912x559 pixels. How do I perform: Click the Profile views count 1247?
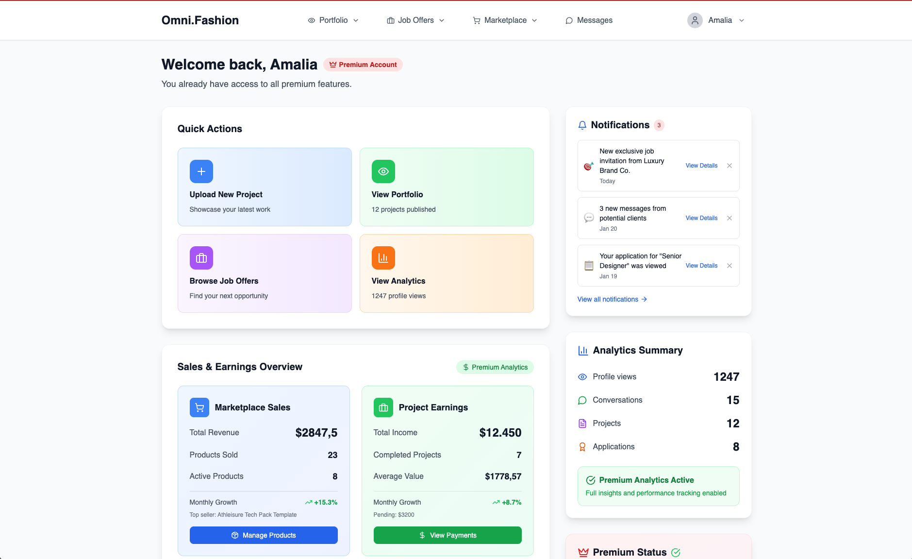click(x=727, y=377)
